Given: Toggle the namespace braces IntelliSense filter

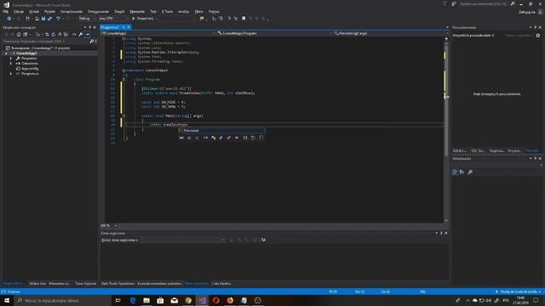Looking at the screenshot, I should point(245,138).
